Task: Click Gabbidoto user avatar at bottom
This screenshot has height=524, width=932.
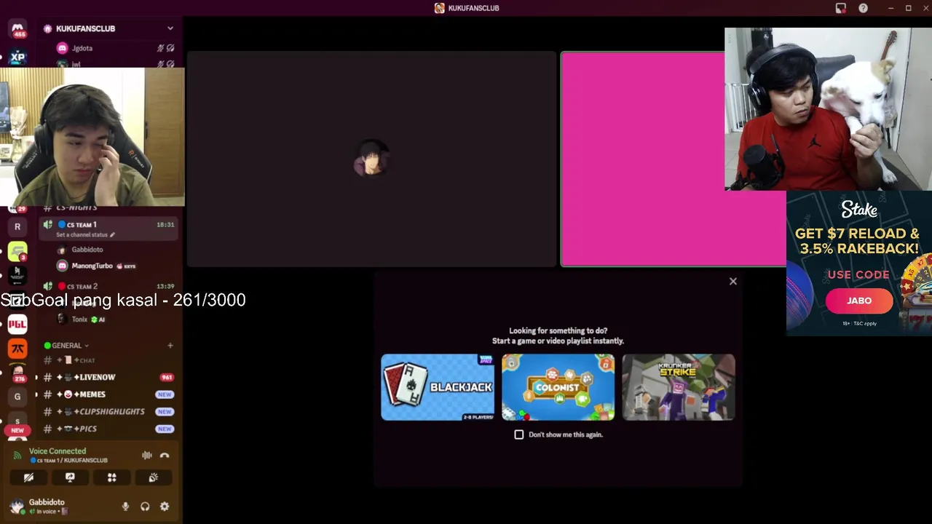Action: tap(17, 507)
